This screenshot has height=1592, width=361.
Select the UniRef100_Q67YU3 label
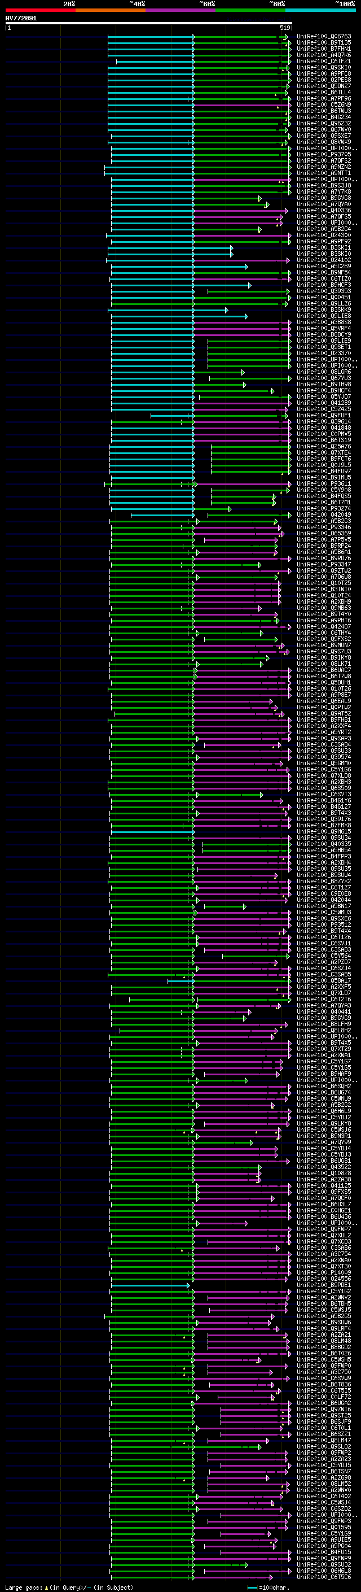tap(324, 378)
